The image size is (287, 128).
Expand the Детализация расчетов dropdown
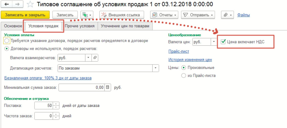155,68
